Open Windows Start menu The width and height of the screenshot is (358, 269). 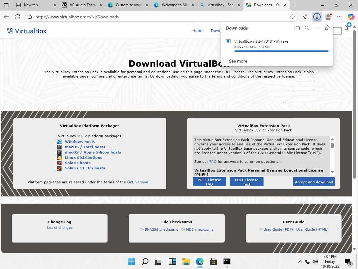[131, 262]
